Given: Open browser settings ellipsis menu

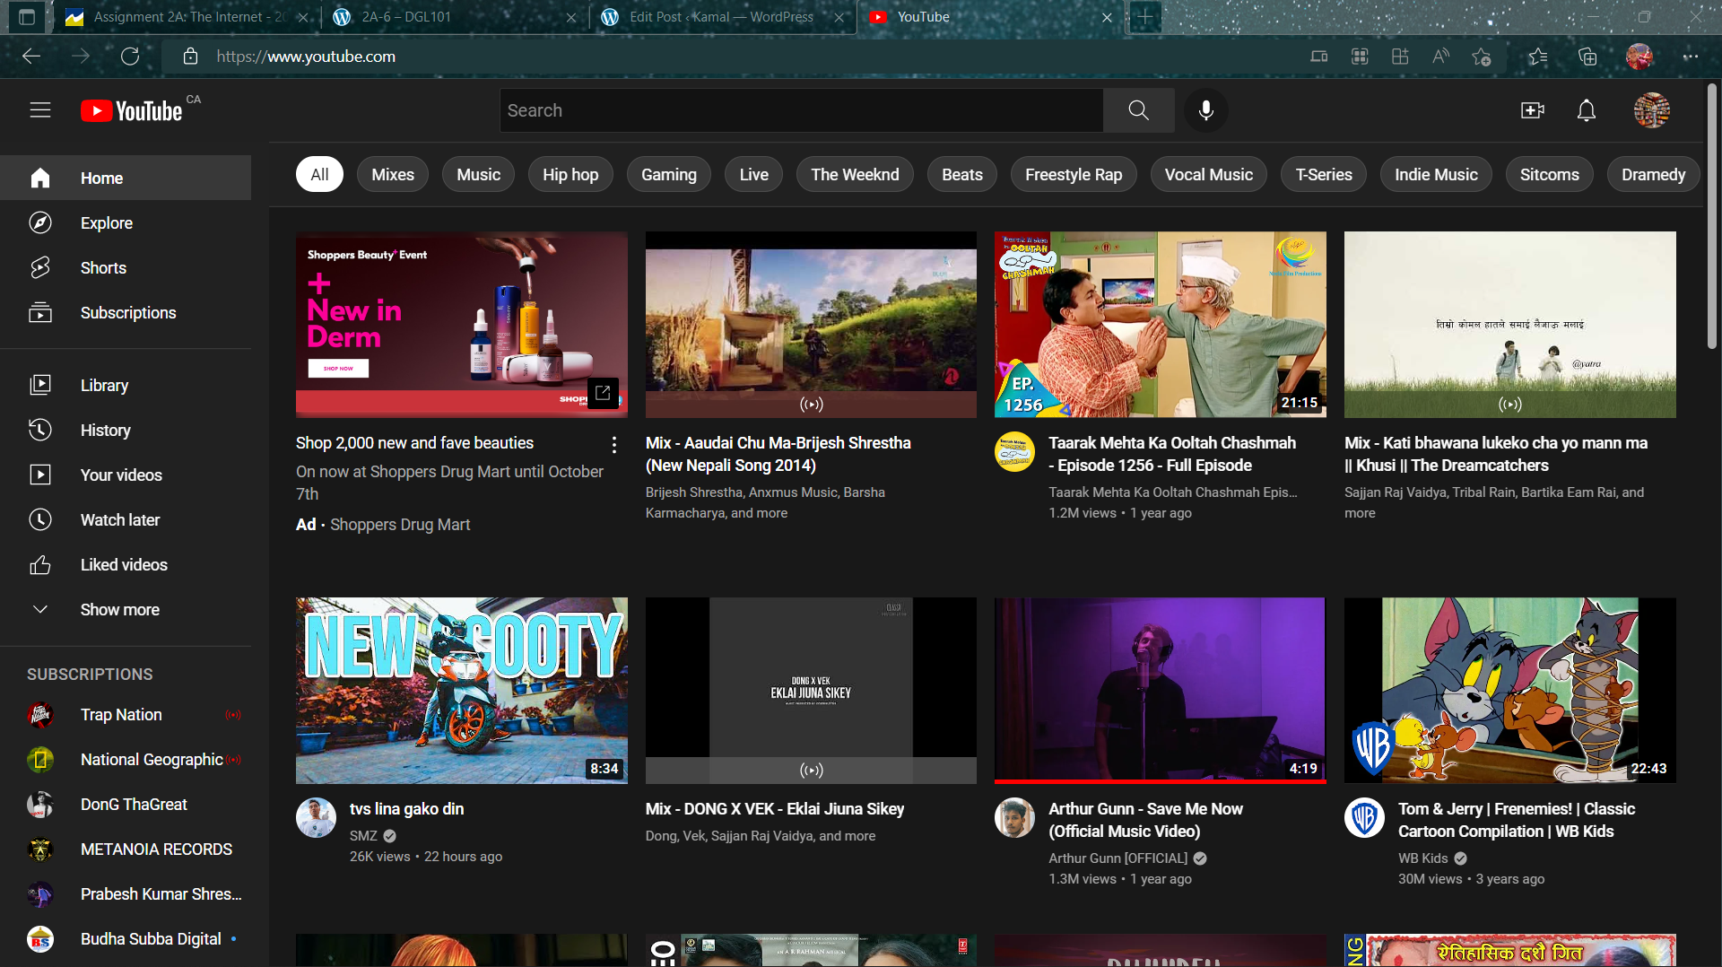Looking at the screenshot, I should (1691, 57).
